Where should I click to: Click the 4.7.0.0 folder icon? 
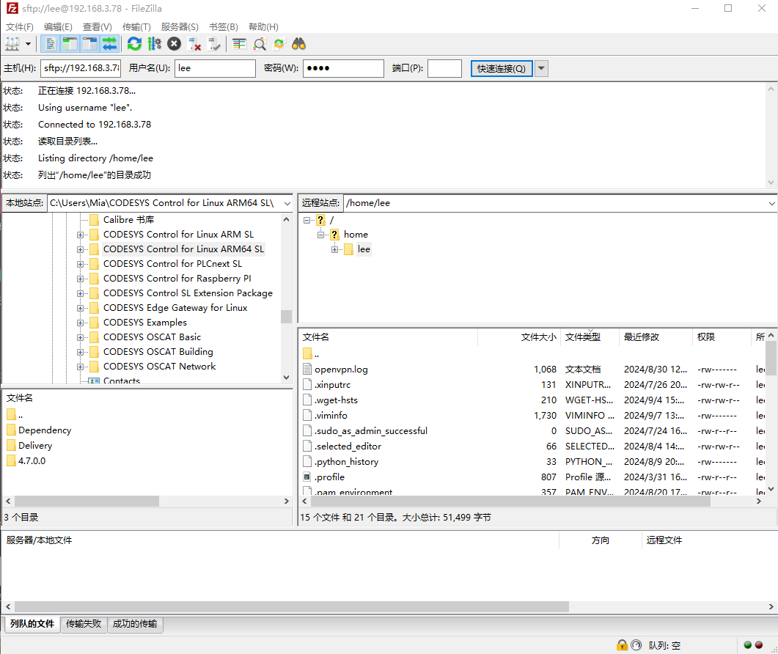(x=12, y=460)
